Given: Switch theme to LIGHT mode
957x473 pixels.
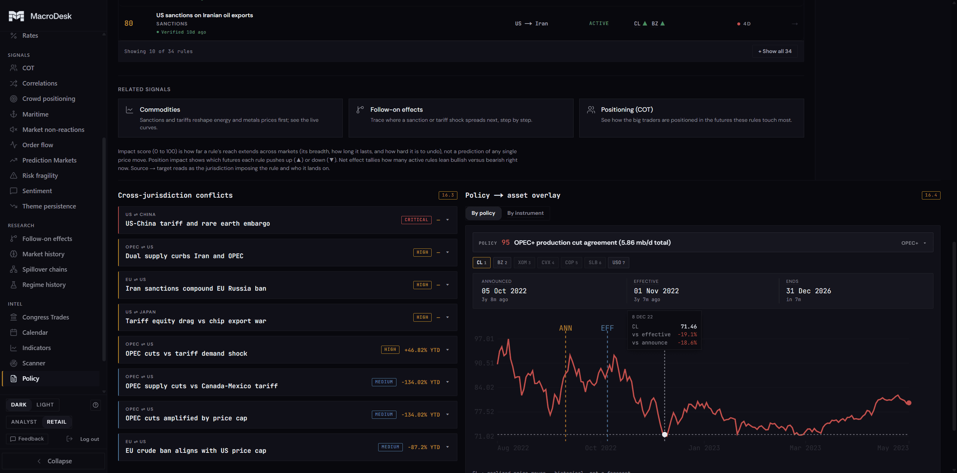Looking at the screenshot, I should [45, 405].
